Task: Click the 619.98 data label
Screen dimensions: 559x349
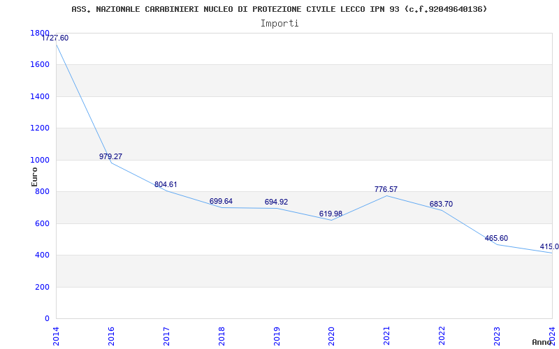Action: tap(331, 214)
